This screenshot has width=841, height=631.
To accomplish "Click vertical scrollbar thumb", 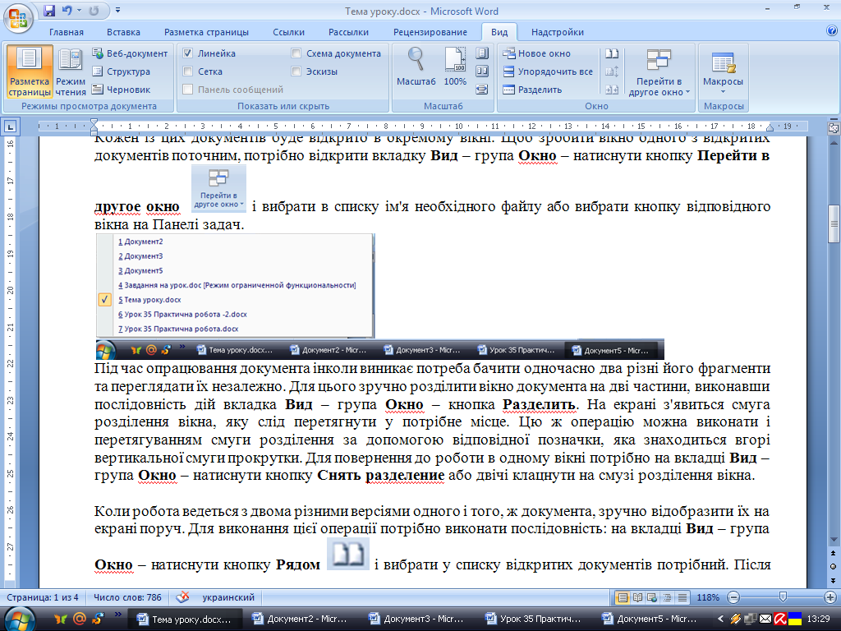I will click(834, 223).
